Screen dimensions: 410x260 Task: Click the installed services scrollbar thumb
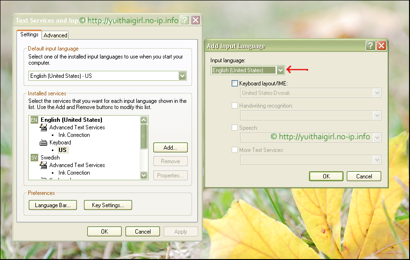click(x=143, y=136)
